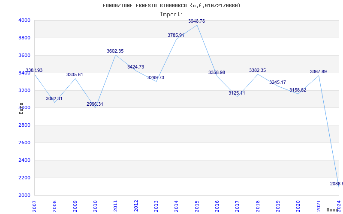The width and height of the screenshot is (343, 214).
Task: Select data label 3367.89
Action: pyautogui.click(x=318, y=71)
